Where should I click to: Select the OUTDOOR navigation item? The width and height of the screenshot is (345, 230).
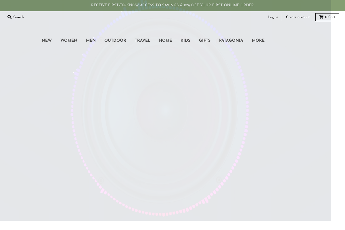pyautogui.click(x=115, y=41)
